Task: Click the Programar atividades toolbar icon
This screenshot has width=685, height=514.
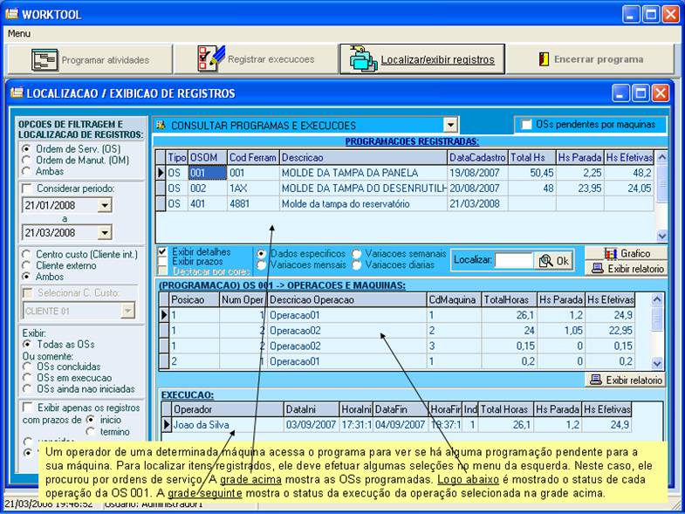Action: [45, 60]
